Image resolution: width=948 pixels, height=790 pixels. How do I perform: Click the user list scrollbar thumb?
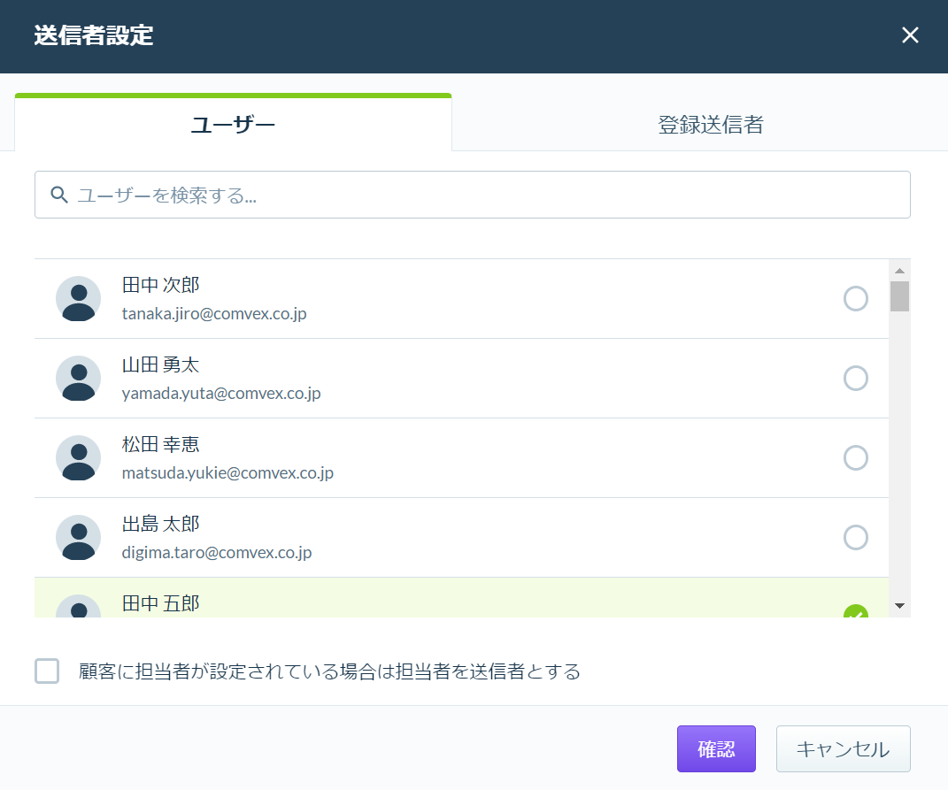coord(899,296)
